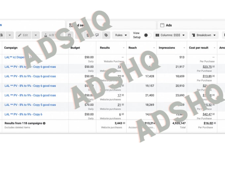
Task: Click the 3,443 total website purchases
Action: coord(118,123)
